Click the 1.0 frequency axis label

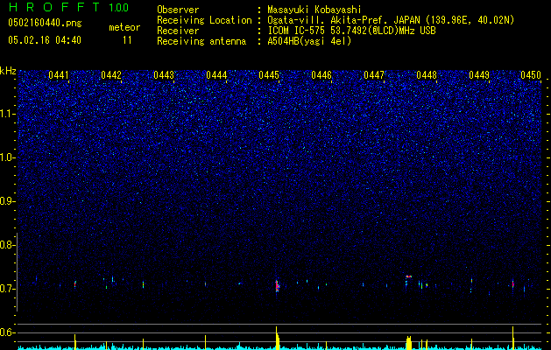[7, 157]
